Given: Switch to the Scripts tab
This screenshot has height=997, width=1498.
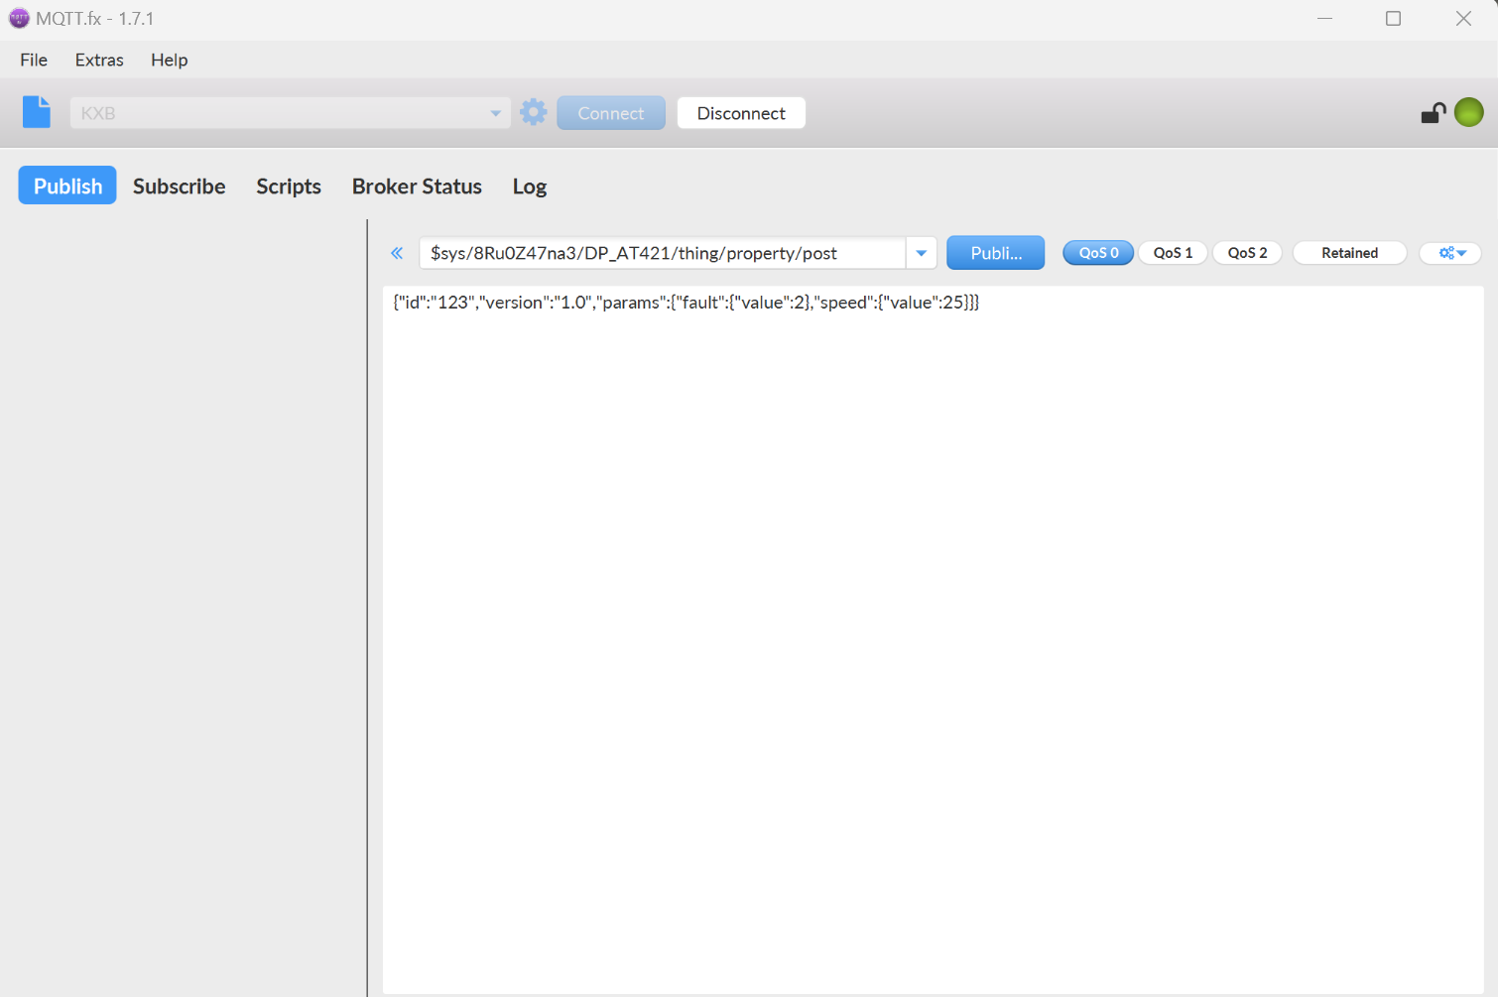Looking at the screenshot, I should tap(289, 186).
